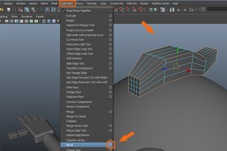Expand the Renderer panel menu
Viewport: 227px width, 151px height.
(x=26, y=17)
